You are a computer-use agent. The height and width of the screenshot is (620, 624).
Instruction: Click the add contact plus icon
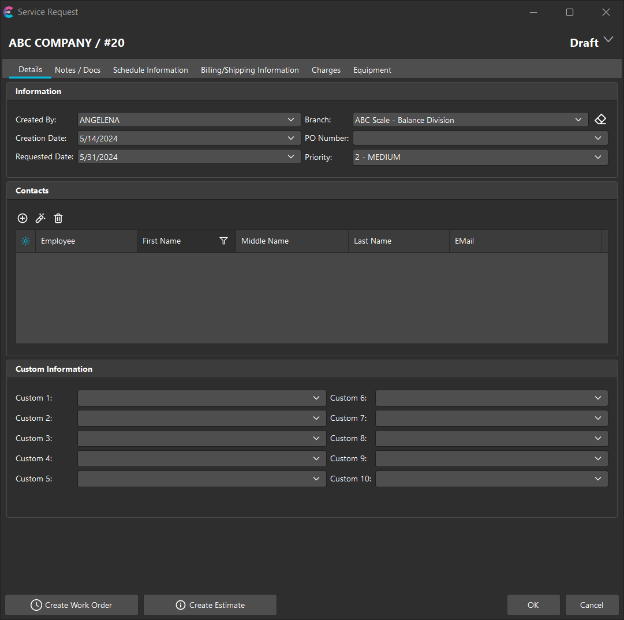pyautogui.click(x=23, y=218)
